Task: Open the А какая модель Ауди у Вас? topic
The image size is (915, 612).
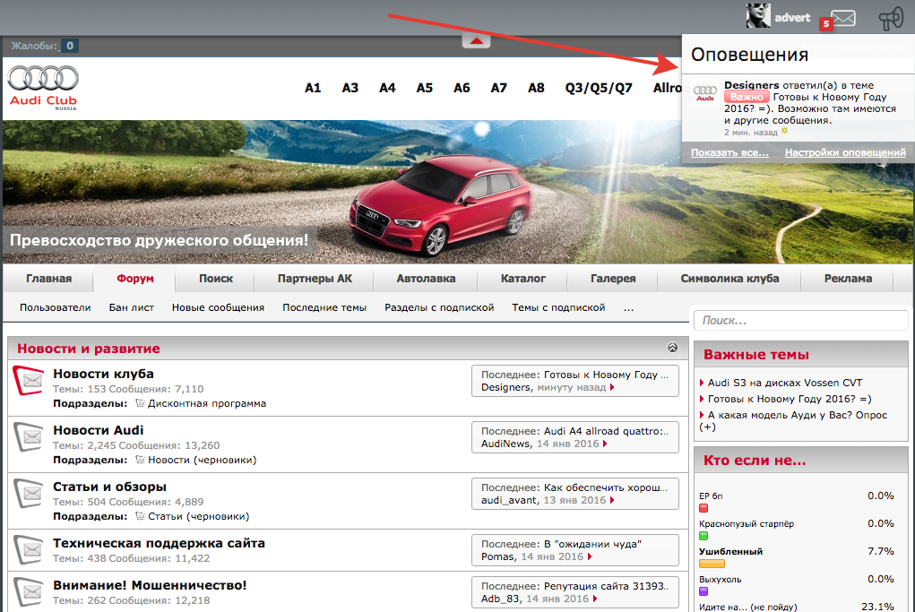Action: click(793, 420)
